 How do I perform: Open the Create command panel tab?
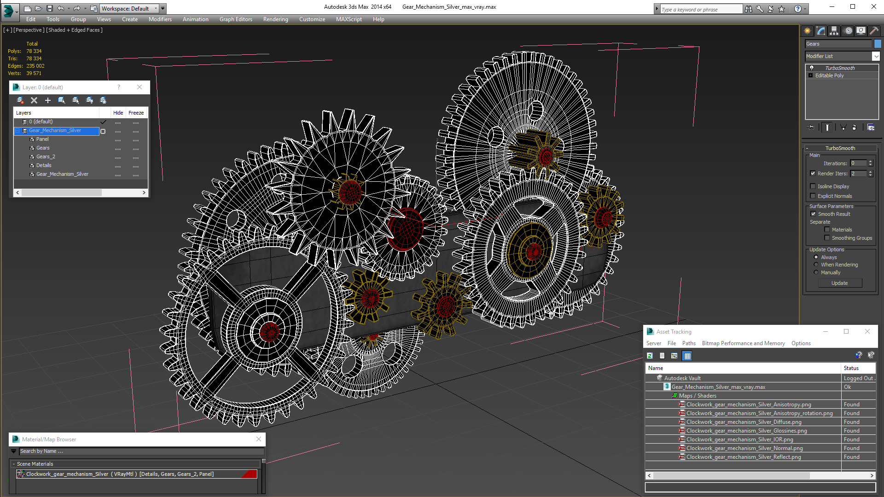808,31
